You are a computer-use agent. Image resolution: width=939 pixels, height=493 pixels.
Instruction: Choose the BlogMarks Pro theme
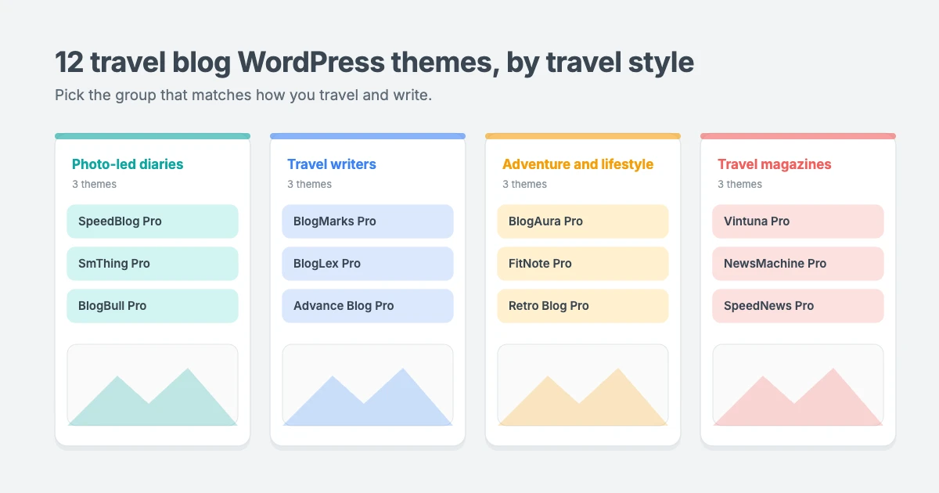click(368, 221)
